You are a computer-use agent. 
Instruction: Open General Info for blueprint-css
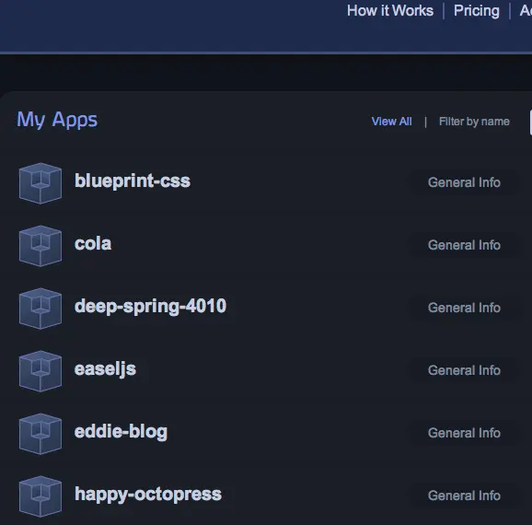coord(464,182)
